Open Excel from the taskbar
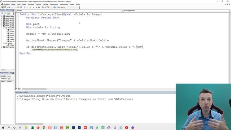This screenshot has width=231, height=130. (32, 127)
